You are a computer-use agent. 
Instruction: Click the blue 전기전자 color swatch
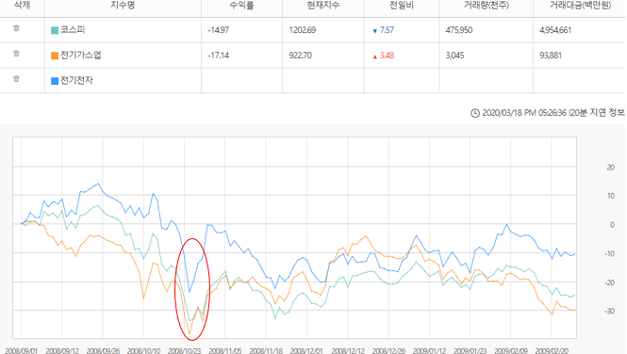click(x=55, y=81)
